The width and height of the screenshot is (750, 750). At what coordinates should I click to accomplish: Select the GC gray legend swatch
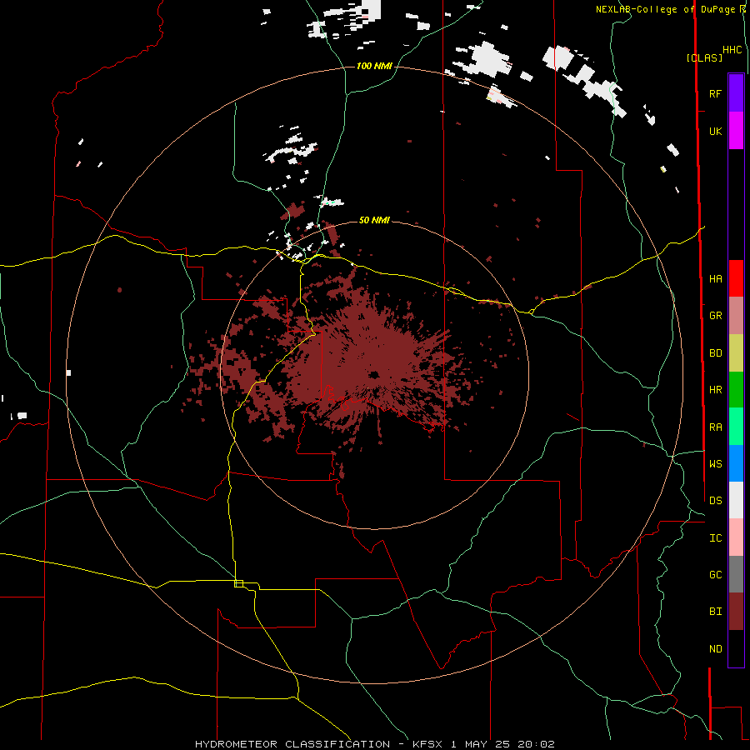coord(736,574)
